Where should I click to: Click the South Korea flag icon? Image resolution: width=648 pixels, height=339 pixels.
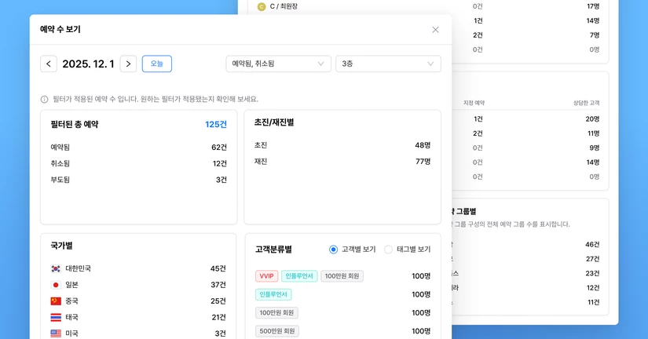(56, 269)
